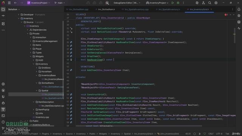Open Search Everywhere magnifier
The image size is (242, 136).
209,3
